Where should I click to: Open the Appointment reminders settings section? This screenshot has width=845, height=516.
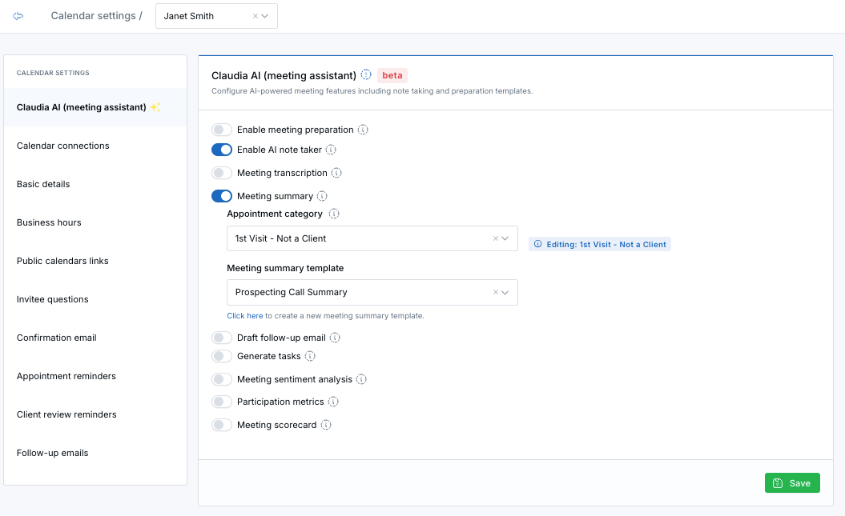(66, 375)
